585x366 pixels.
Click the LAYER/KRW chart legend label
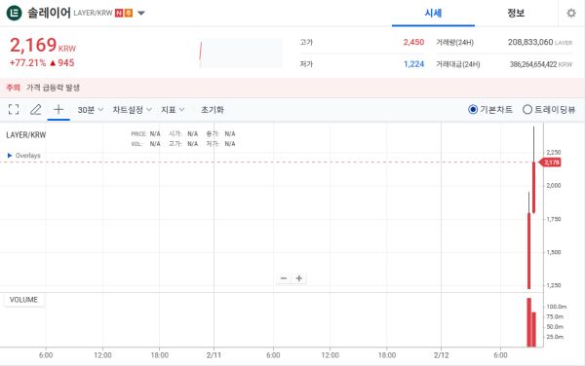click(26, 135)
